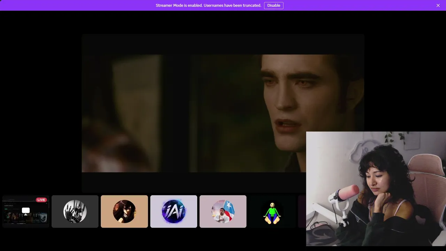This screenshot has width=446, height=251.
Task: Select the participant with the black-and-white hands avatar
Action: tap(75, 211)
